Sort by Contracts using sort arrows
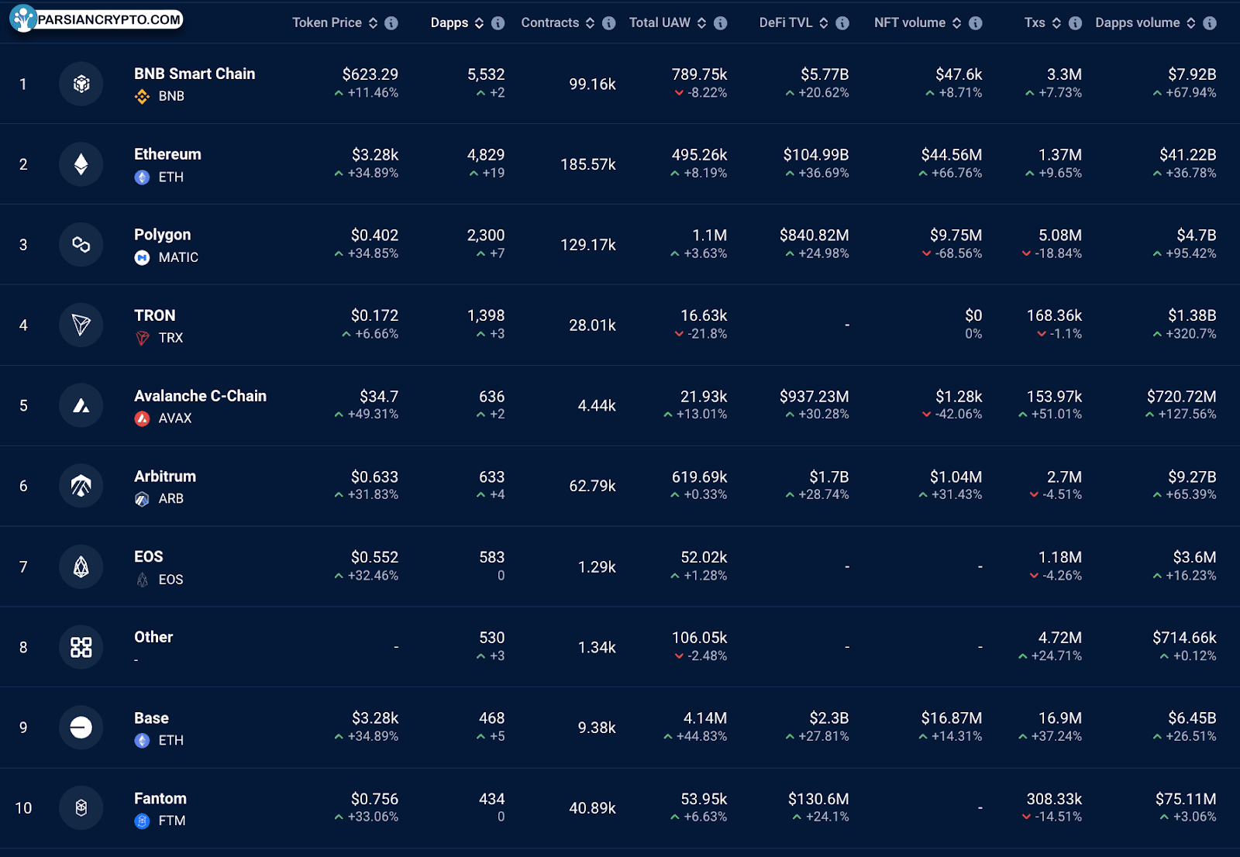The width and height of the screenshot is (1240, 857). coord(591,23)
